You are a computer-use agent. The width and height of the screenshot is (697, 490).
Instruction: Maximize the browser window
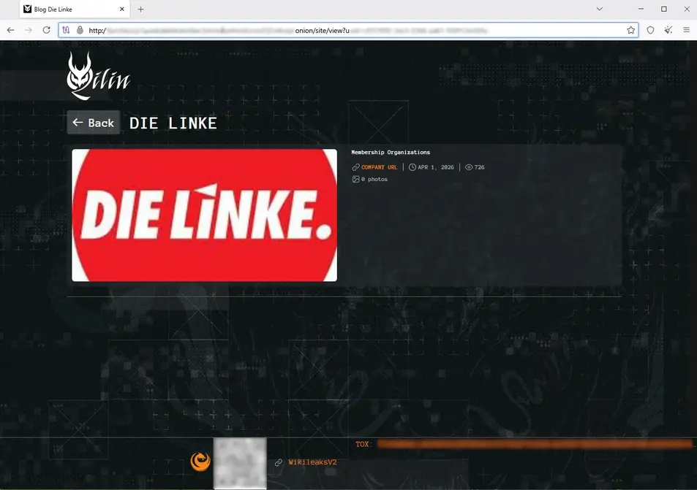pos(664,9)
